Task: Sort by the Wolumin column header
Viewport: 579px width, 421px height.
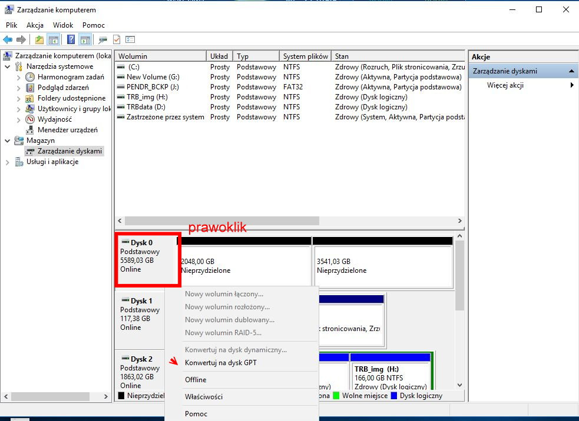Action: (161, 56)
